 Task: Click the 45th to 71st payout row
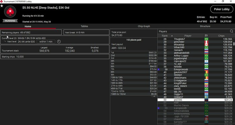[134, 88]
